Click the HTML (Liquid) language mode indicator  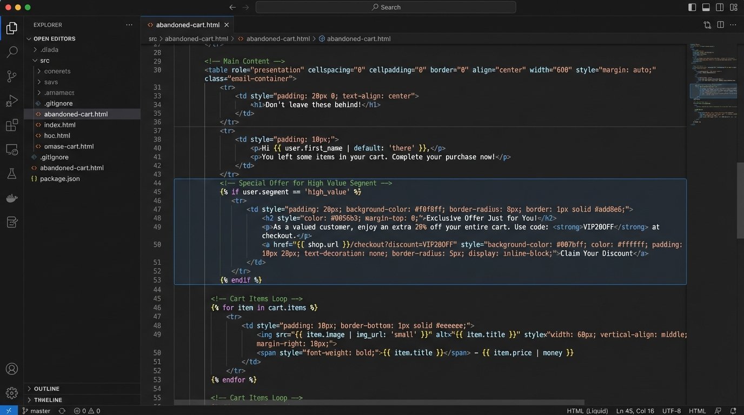pos(587,411)
